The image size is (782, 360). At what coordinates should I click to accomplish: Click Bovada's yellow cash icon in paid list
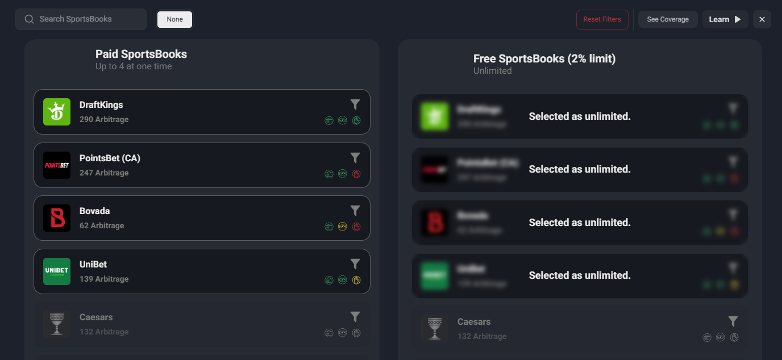pos(343,227)
